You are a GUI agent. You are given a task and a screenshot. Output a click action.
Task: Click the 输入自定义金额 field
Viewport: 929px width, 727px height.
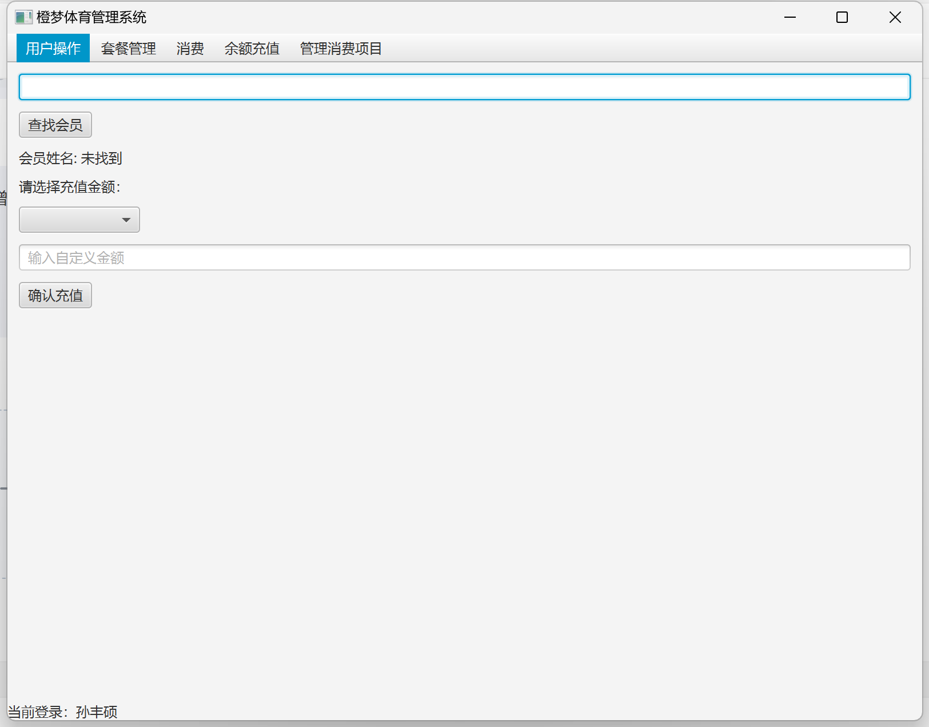(x=465, y=257)
